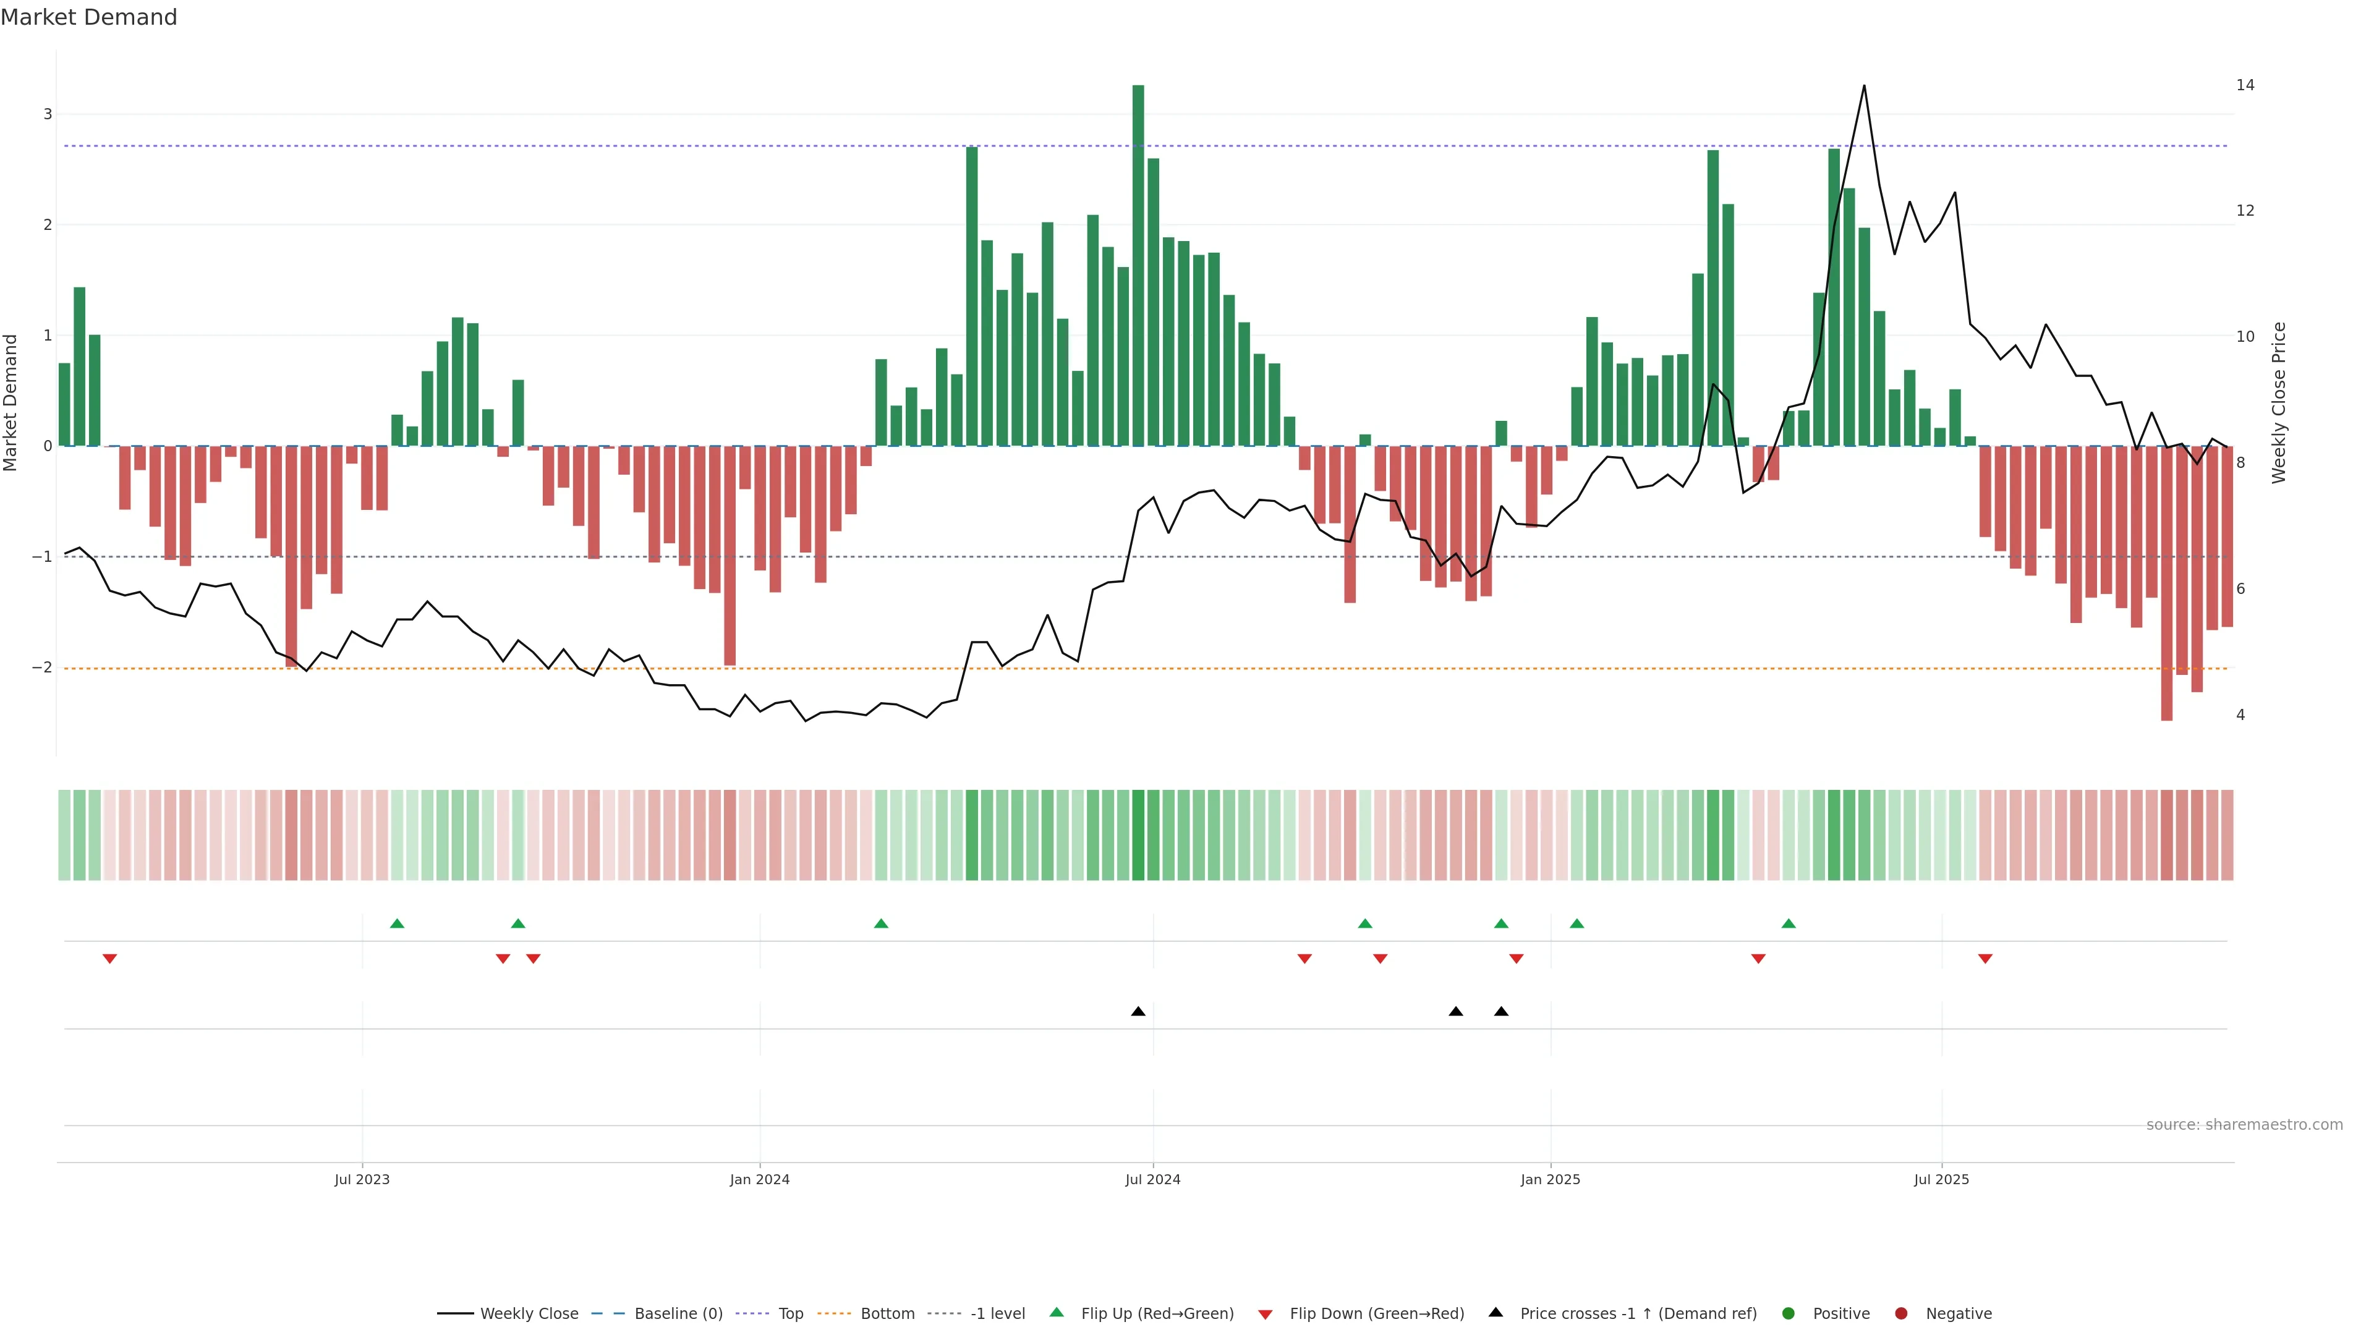
Task: Click the red Negative legend dot
Action: click(1901, 1313)
